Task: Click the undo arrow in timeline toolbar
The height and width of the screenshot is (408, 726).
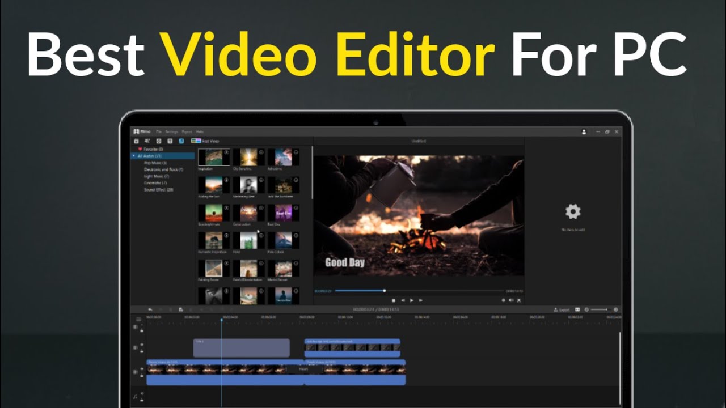Action: pyautogui.click(x=150, y=310)
